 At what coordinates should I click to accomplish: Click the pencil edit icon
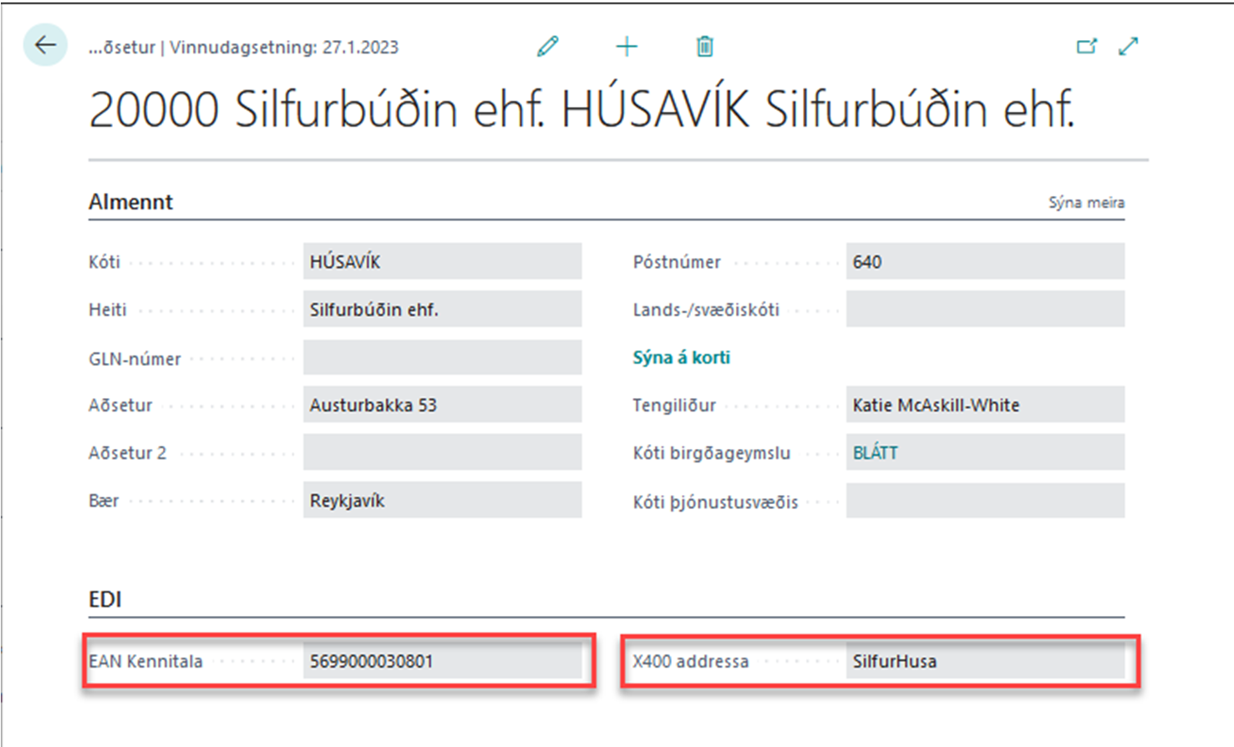pos(548,47)
